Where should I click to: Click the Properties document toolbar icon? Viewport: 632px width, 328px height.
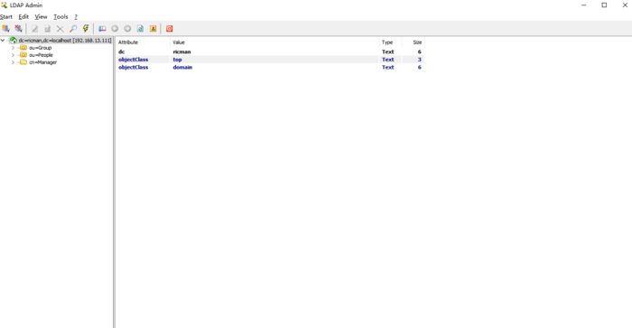point(48,29)
